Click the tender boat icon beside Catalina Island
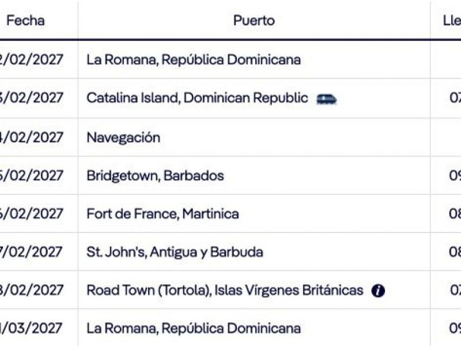 point(326,99)
